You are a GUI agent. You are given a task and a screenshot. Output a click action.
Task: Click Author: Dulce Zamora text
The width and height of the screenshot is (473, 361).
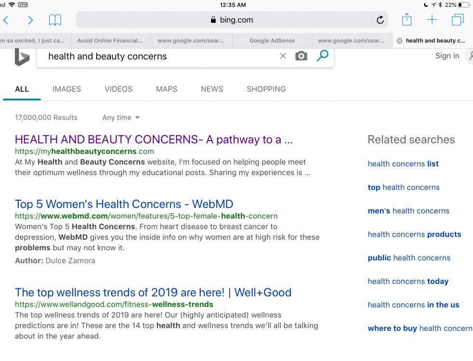point(55,261)
